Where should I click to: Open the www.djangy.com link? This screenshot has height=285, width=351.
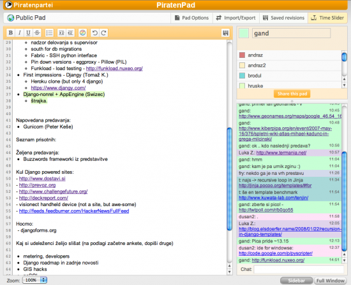58,88
